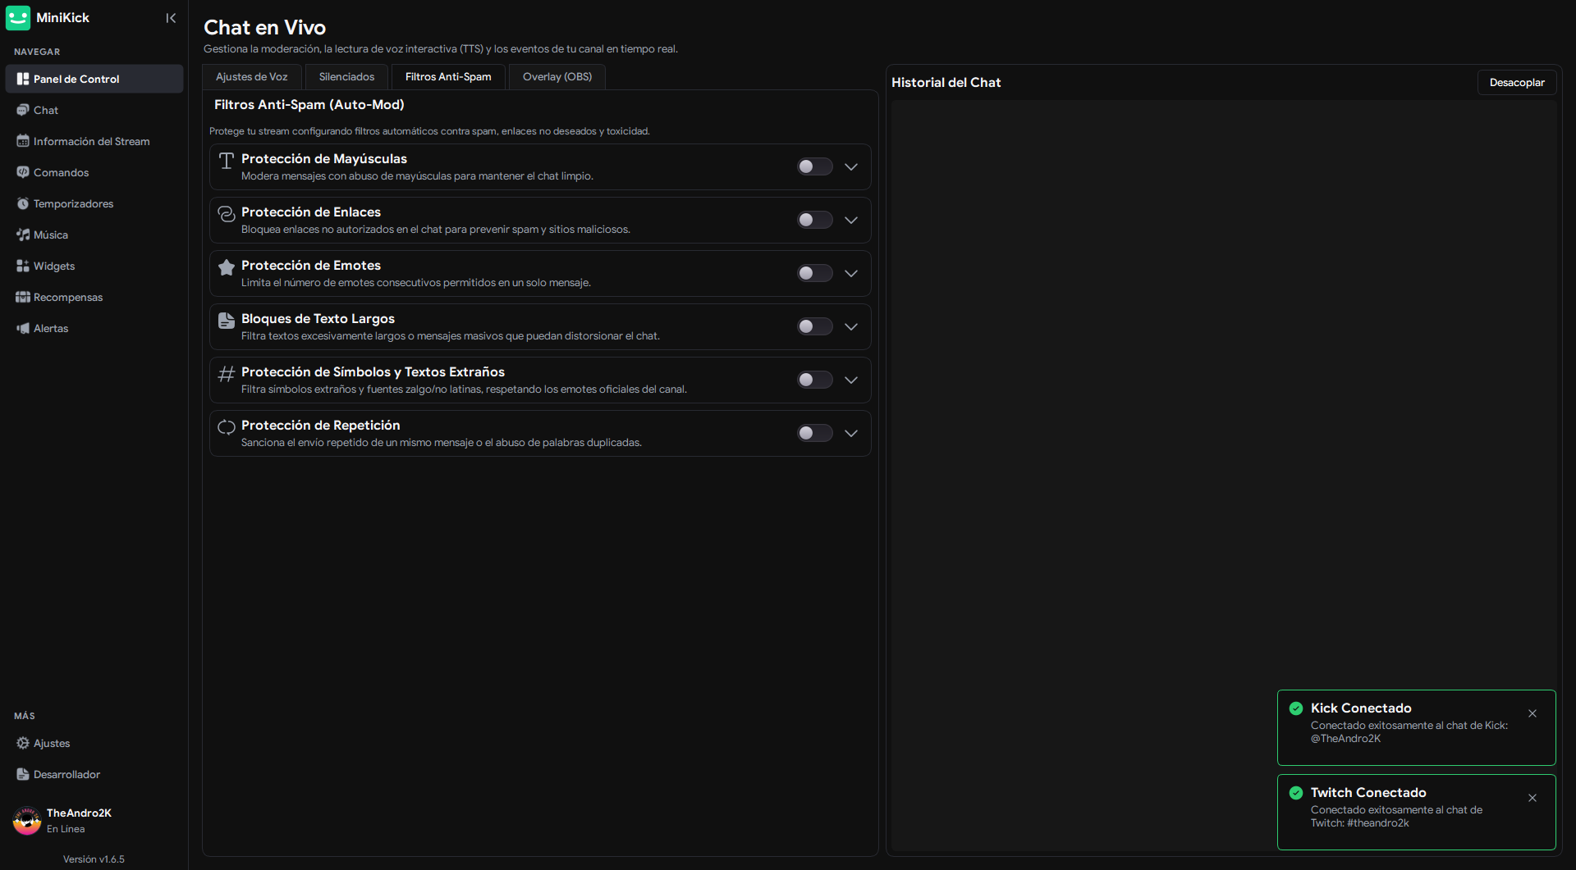Go to Widgets page
Screen dimensions: 1576x870
point(94,266)
